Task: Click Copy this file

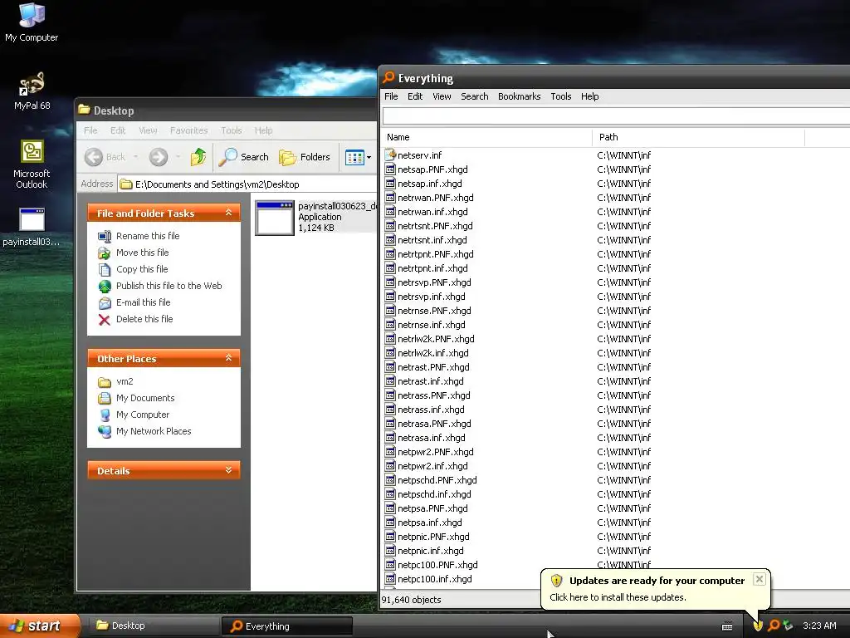Action: (x=142, y=269)
